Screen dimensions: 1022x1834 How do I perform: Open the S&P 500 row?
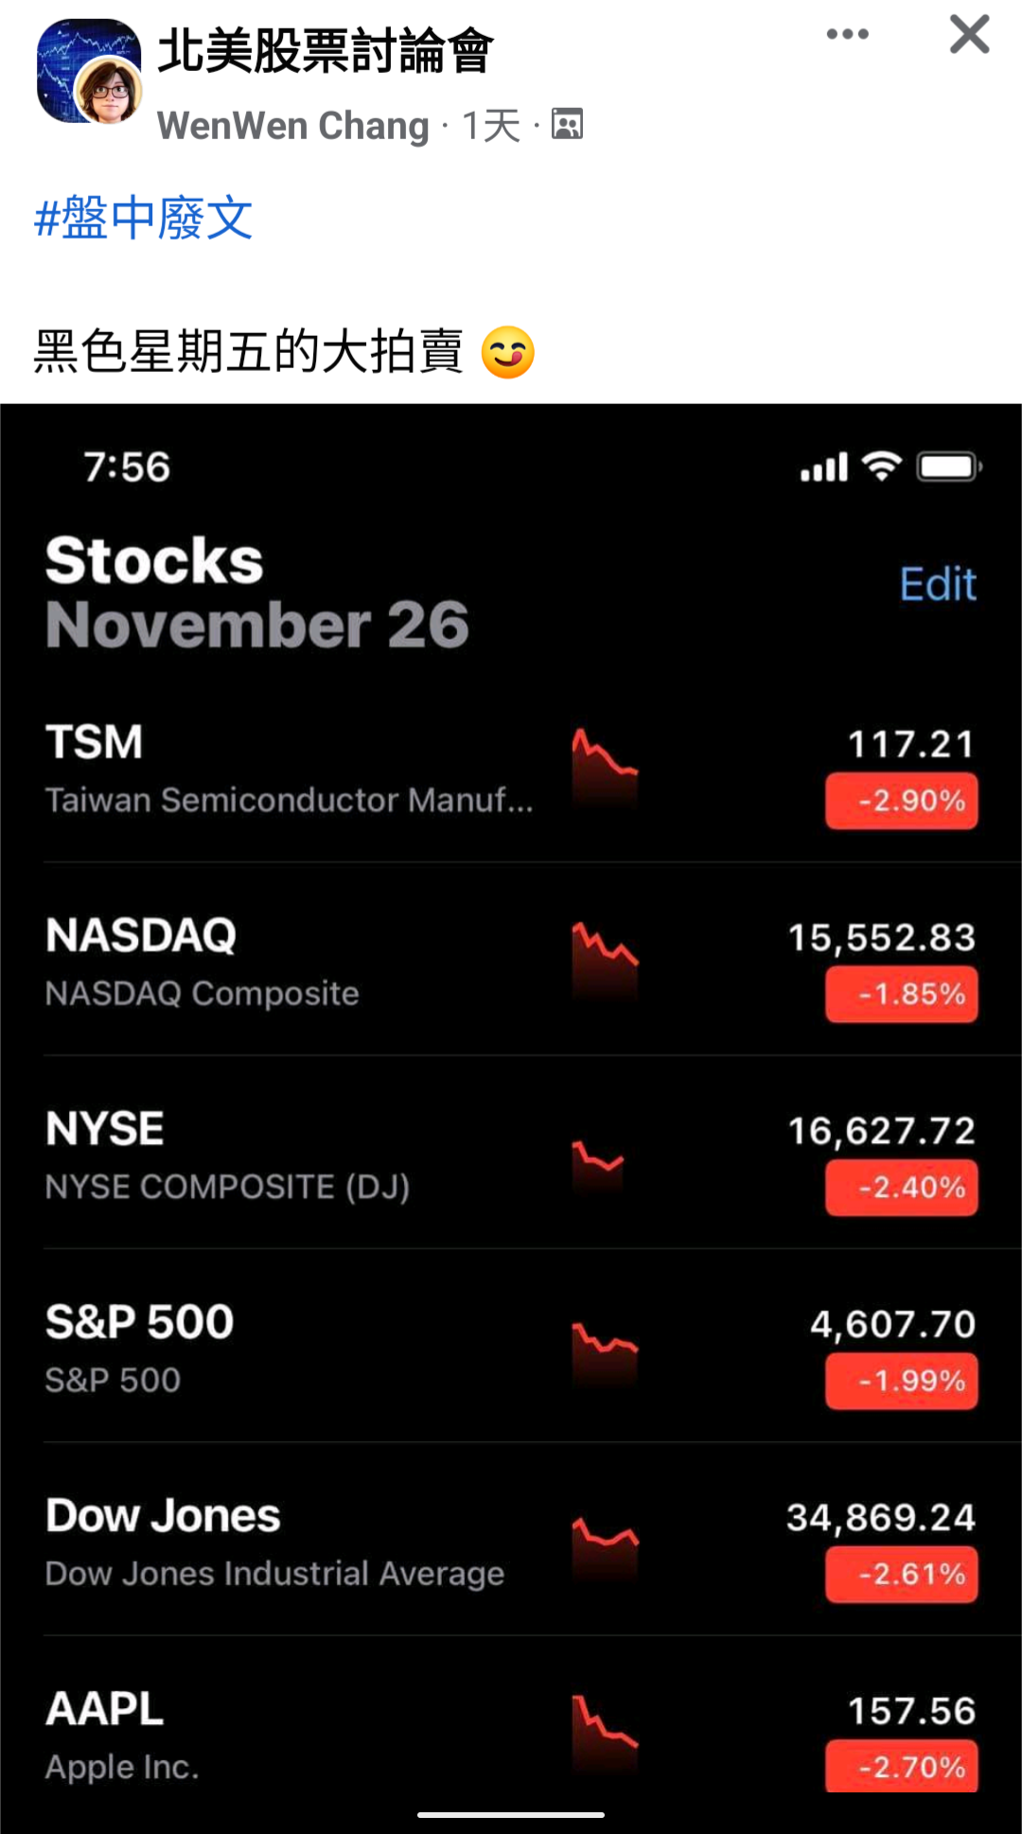[511, 1347]
